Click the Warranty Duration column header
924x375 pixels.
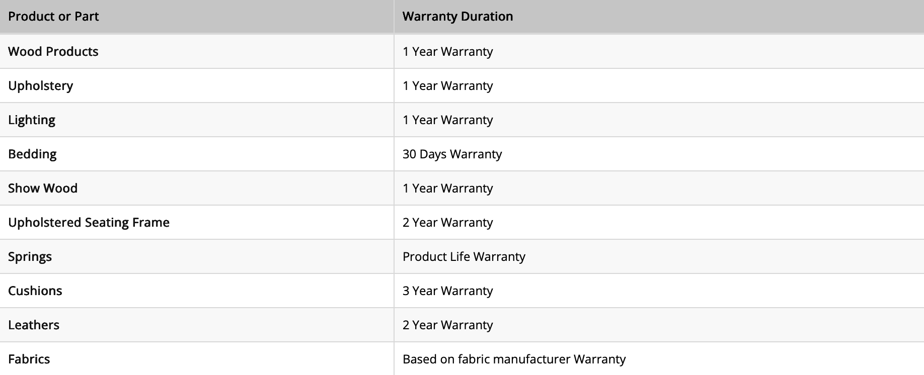click(x=659, y=17)
